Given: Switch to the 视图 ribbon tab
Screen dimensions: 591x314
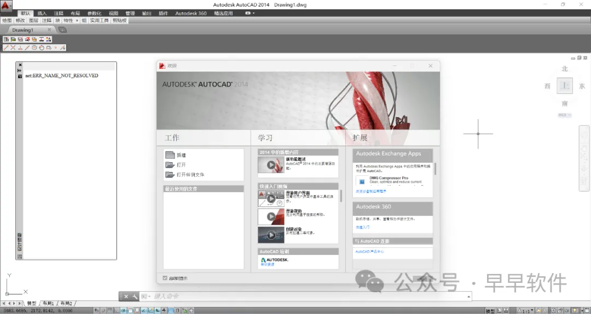Looking at the screenshot, I should [113, 13].
